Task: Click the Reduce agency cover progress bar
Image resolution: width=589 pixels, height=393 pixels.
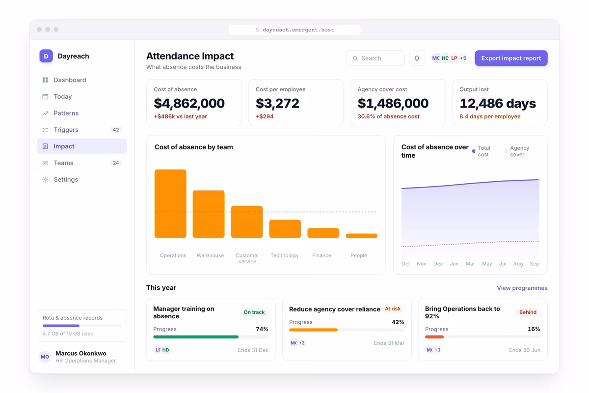Action: 347,330
